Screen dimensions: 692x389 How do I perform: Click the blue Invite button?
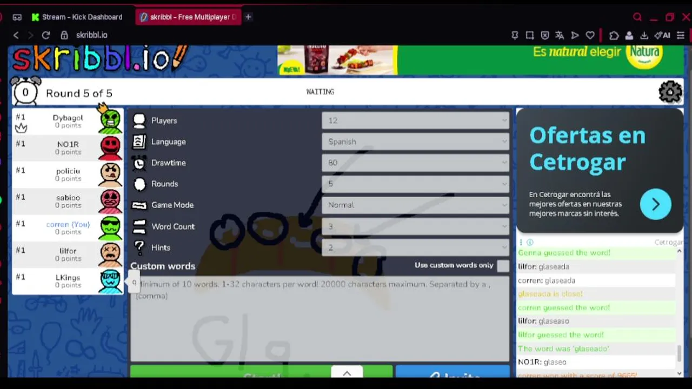(453, 372)
